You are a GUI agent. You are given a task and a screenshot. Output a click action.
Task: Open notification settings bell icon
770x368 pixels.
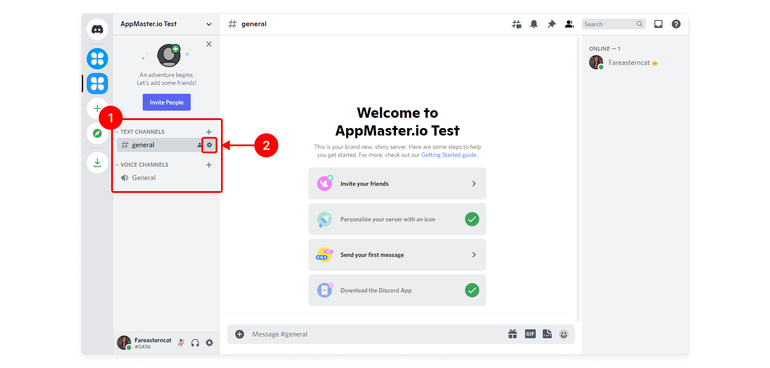[534, 24]
